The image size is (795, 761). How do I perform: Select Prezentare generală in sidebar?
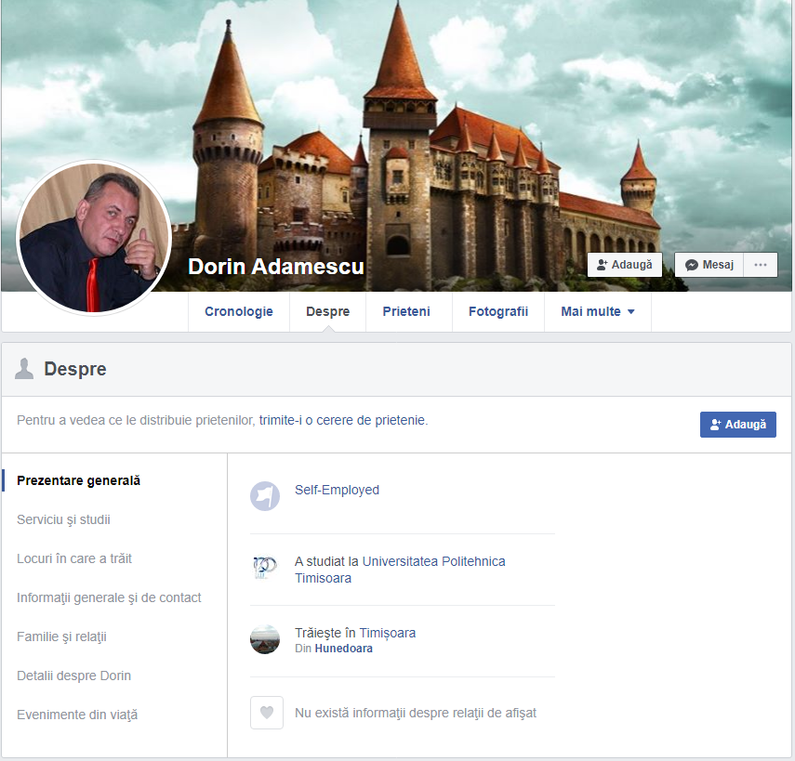pos(79,480)
